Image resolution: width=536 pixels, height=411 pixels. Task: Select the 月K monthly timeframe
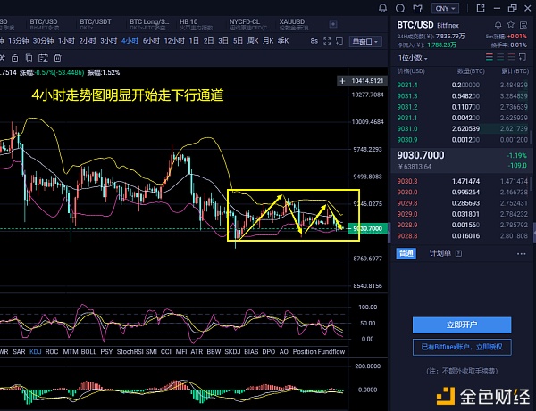tap(268, 41)
